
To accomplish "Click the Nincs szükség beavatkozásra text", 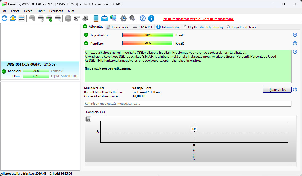I will click(108, 68).
